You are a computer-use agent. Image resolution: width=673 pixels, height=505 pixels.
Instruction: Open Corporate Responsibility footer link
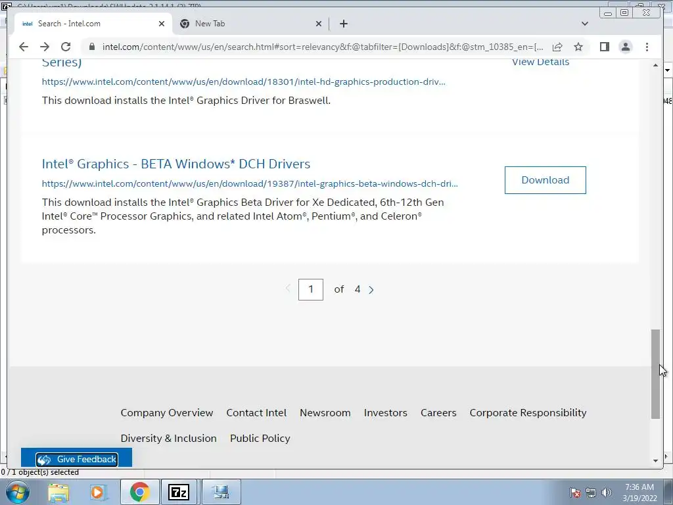[528, 413]
